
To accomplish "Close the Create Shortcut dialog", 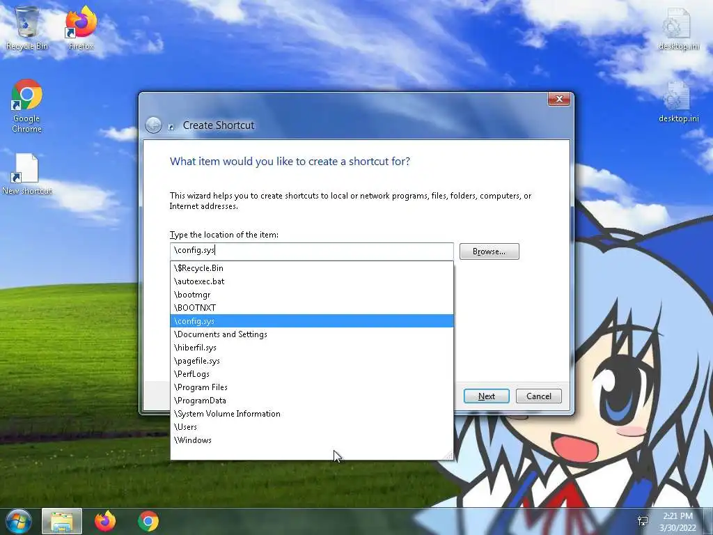I will (559, 99).
